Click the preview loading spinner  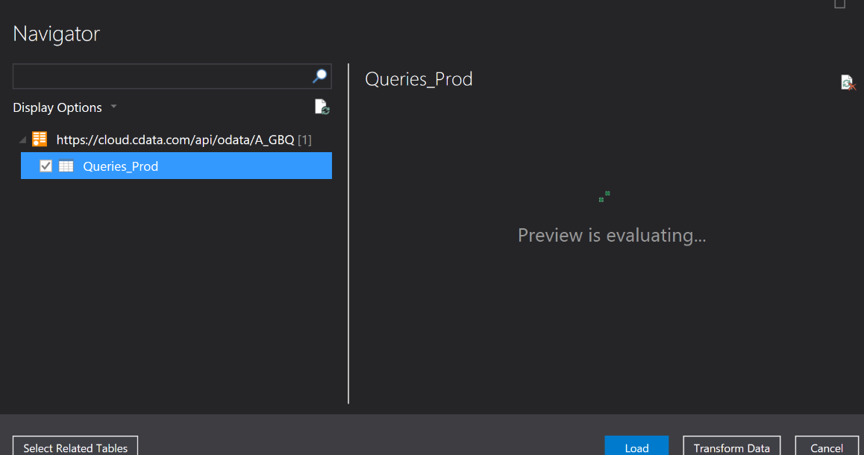(604, 196)
